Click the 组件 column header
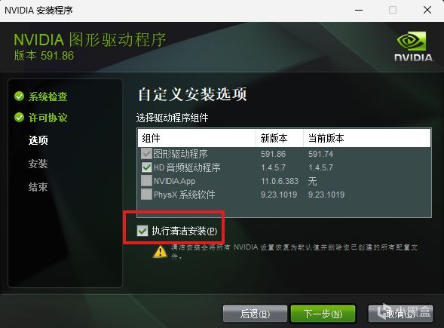Image resolution: width=444 pixels, height=328 pixels. 197,138
